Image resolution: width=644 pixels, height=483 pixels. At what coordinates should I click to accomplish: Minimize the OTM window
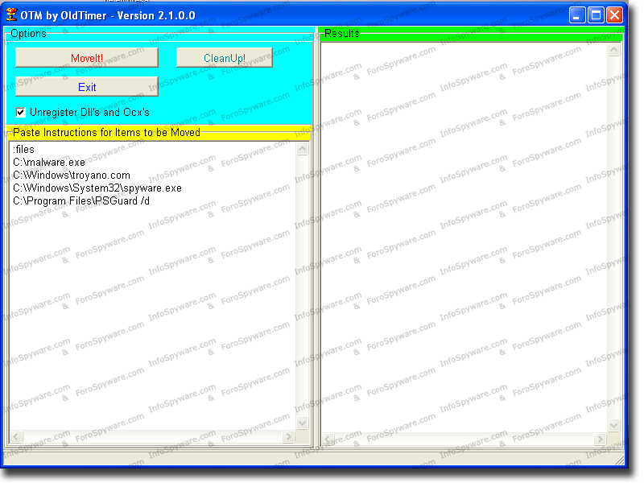577,15
